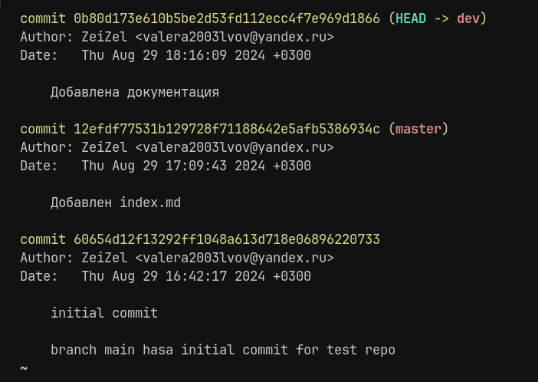Click the author email in initial commit
Viewport: 538px width, 382px height.
point(235,258)
